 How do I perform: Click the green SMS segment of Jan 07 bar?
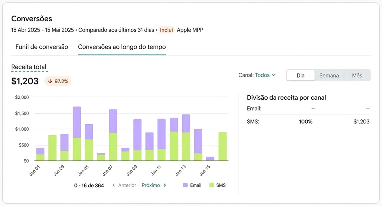pos(112,146)
